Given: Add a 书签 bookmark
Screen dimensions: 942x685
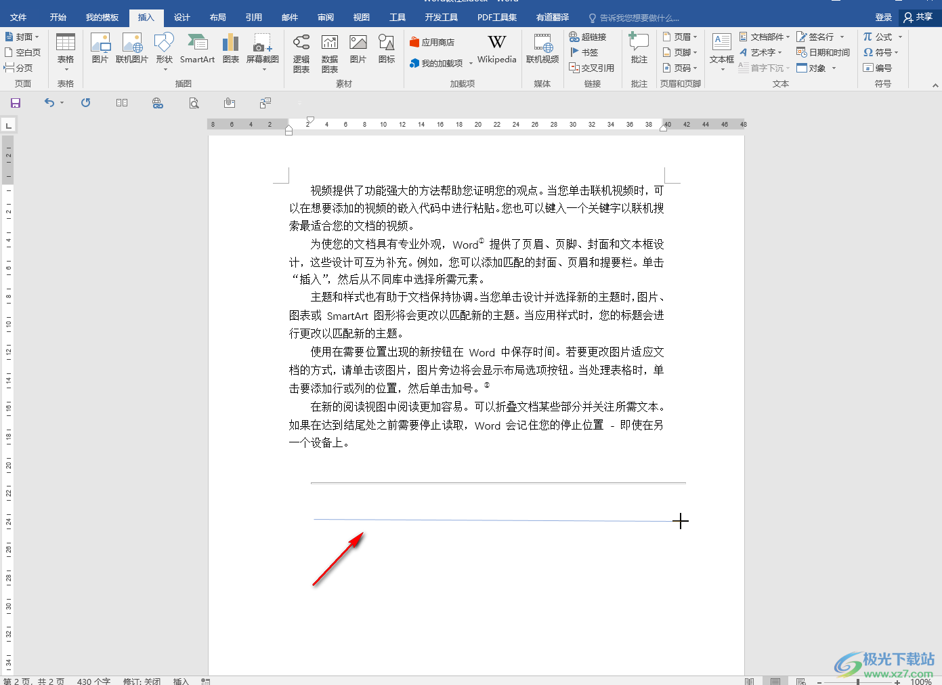Looking at the screenshot, I should (x=584, y=52).
